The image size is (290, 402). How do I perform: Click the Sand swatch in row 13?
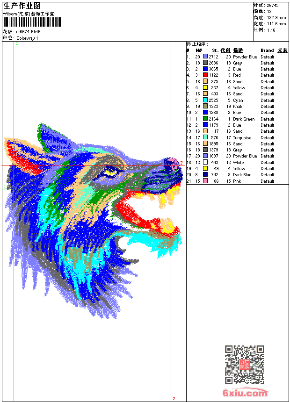pos(205,131)
